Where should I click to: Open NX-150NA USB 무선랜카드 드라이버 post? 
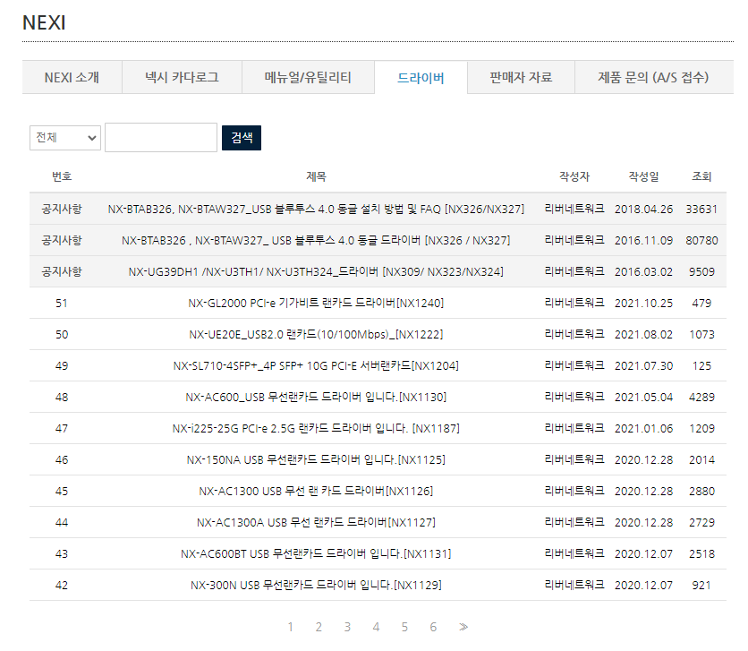316,459
